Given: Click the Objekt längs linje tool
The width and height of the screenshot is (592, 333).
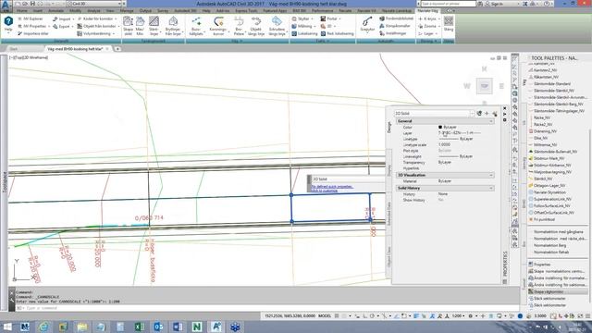Looking at the screenshot, I should tap(256, 26).
